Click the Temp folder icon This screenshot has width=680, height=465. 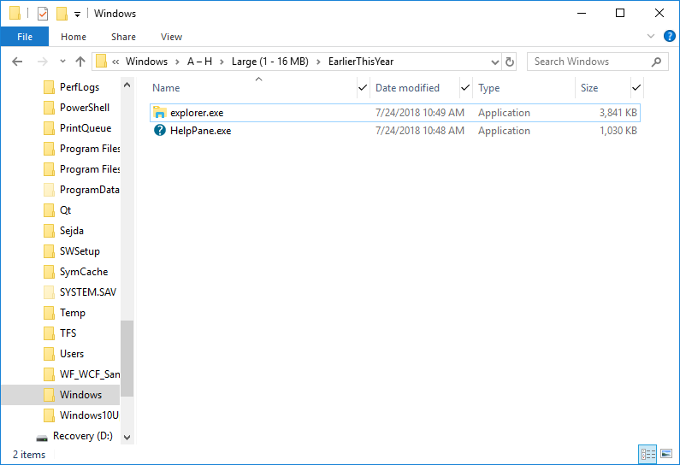click(x=49, y=313)
